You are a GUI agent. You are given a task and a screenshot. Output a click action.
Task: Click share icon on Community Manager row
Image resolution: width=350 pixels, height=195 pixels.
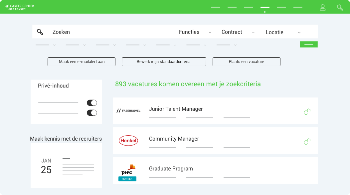coord(307,141)
